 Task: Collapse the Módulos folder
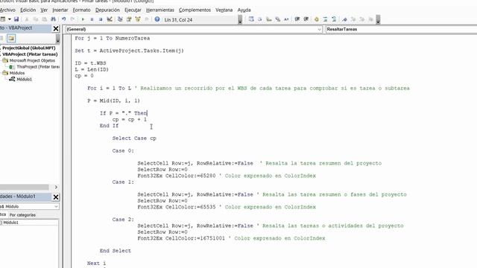point(5,73)
